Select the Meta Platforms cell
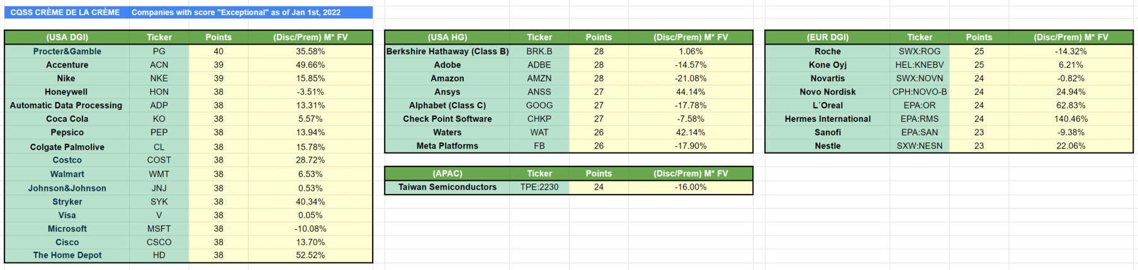This screenshot has width=1138, height=270. click(x=448, y=146)
